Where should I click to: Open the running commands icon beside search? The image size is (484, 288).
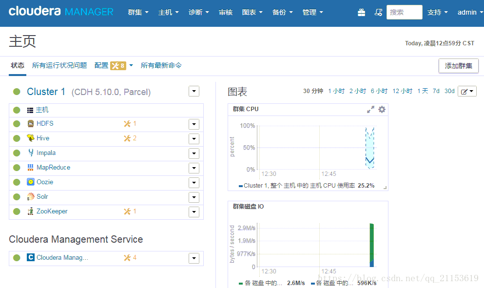pyautogui.click(x=378, y=12)
